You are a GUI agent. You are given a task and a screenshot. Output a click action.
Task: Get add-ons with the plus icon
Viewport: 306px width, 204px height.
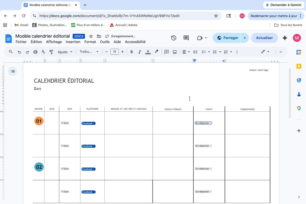299,131
